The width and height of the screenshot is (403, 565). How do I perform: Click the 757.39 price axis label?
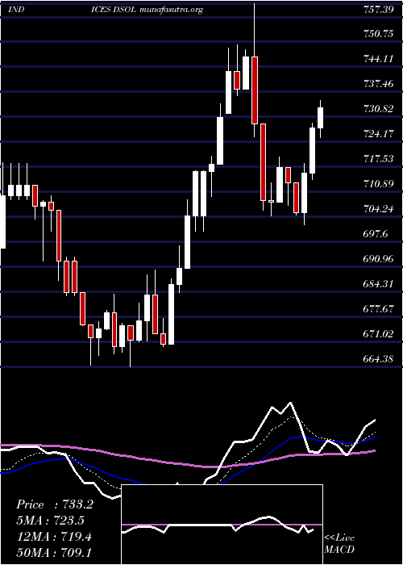[x=378, y=9]
